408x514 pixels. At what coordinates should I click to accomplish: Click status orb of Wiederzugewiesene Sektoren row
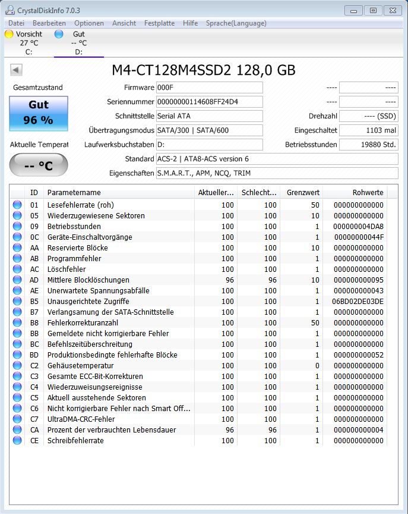(17, 215)
